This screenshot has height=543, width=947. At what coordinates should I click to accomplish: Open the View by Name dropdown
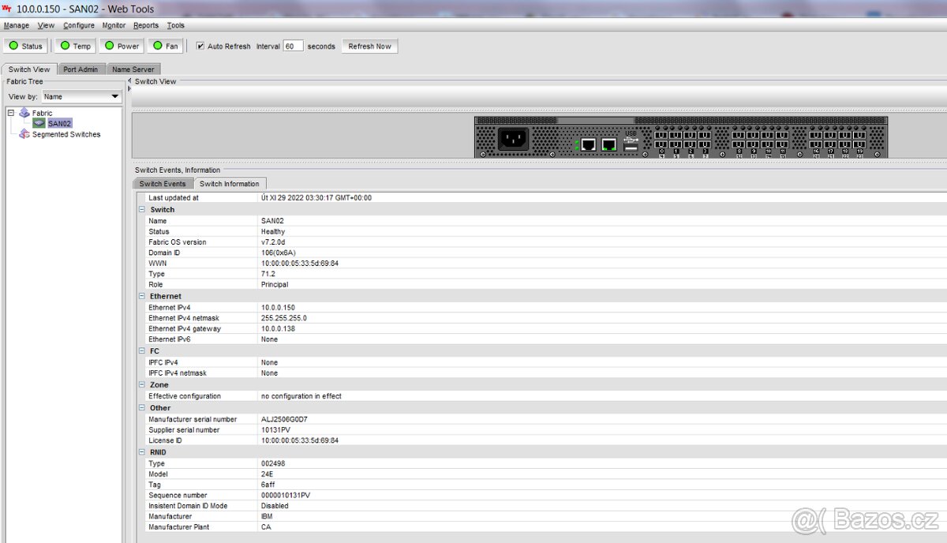pos(81,96)
